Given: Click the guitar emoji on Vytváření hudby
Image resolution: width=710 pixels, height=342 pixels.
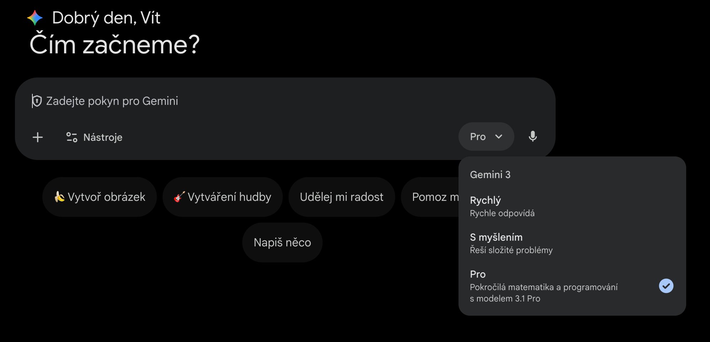Looking at the screenshot, I should point(179,197).
